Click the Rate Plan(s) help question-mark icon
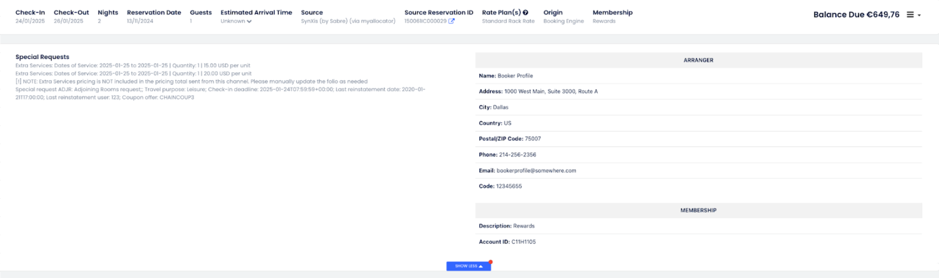Viewport: 939px width, 278px height. click(x=525, y=13)
